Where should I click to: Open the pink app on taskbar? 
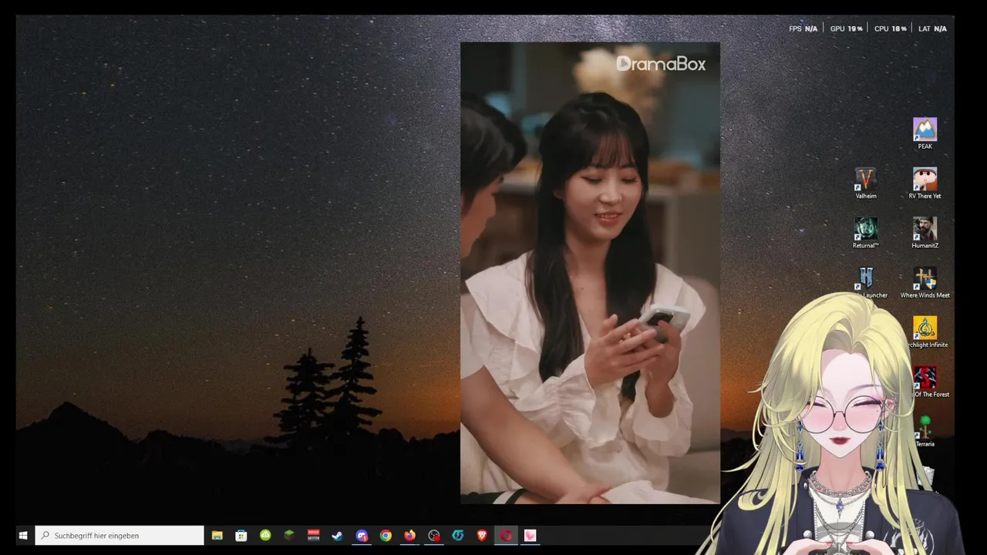tap(530, 536)
